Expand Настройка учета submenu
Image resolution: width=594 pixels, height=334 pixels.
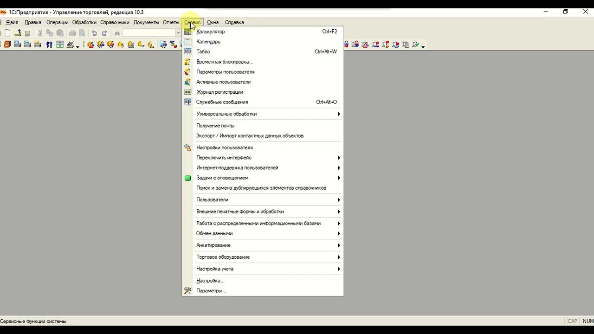click(263, 269)
